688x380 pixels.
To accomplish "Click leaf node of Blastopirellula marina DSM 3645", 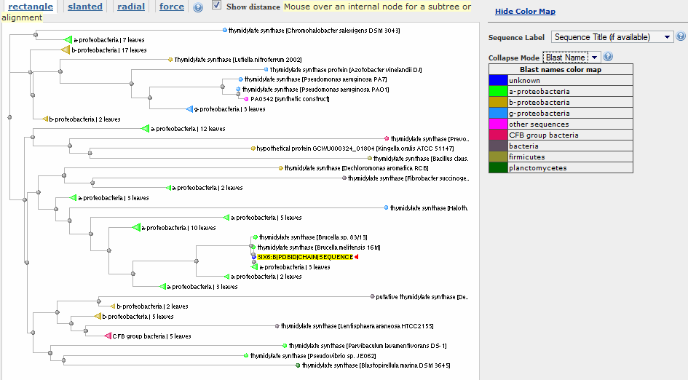I will coord(298,365).
